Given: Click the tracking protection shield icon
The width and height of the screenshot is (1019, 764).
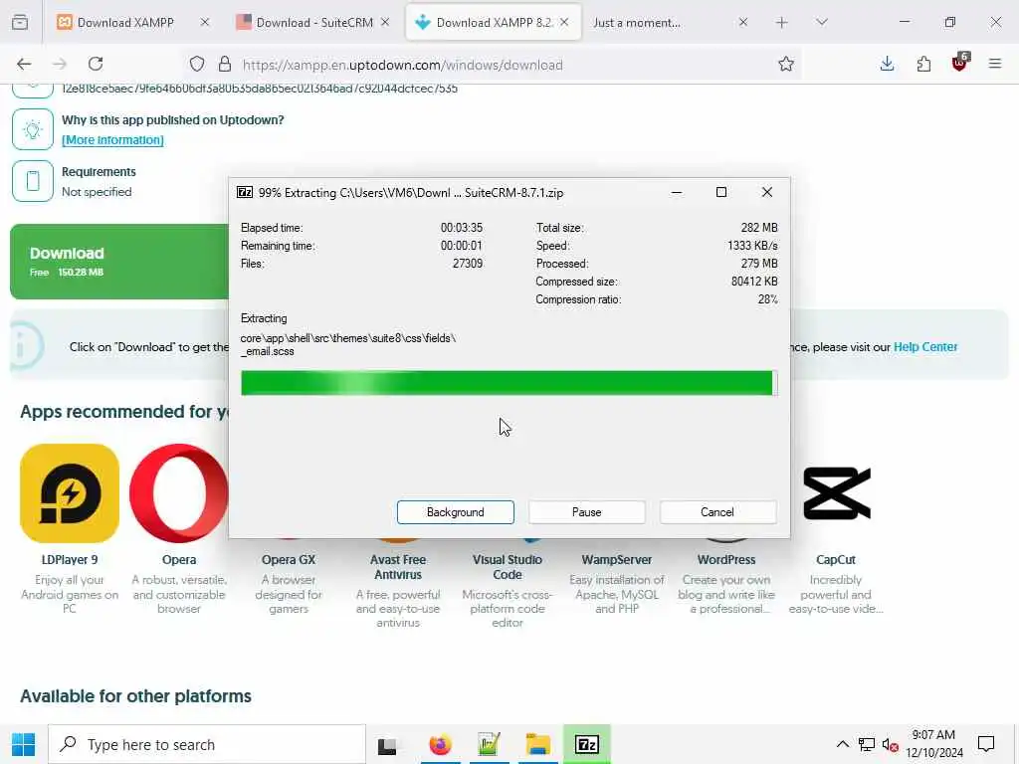Looking at the screenshot, I should [x=197, y=64].
